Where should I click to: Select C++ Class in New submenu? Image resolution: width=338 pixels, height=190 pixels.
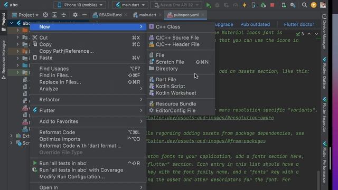point(181,27)
